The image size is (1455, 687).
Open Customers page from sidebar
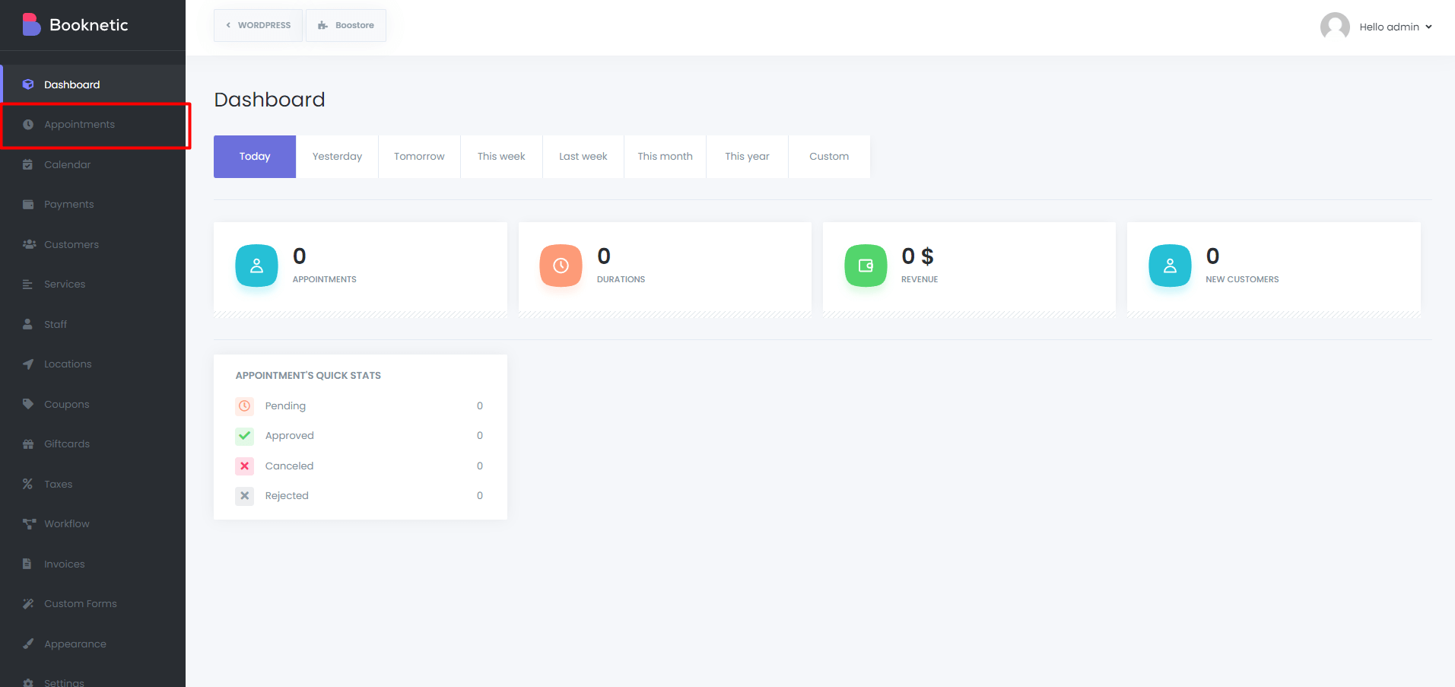pos(93,244)
